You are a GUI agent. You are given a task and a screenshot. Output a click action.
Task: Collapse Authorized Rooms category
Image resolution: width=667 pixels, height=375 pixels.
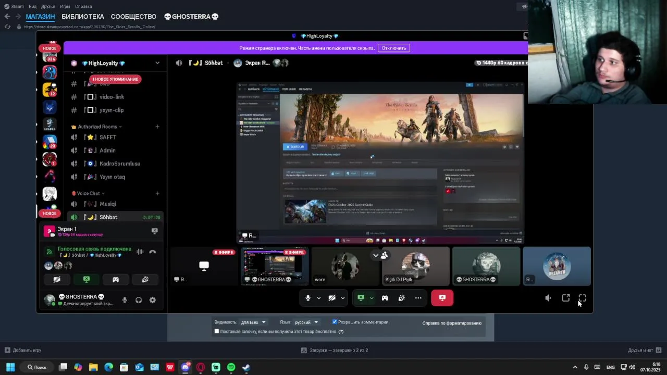point(97,127)
